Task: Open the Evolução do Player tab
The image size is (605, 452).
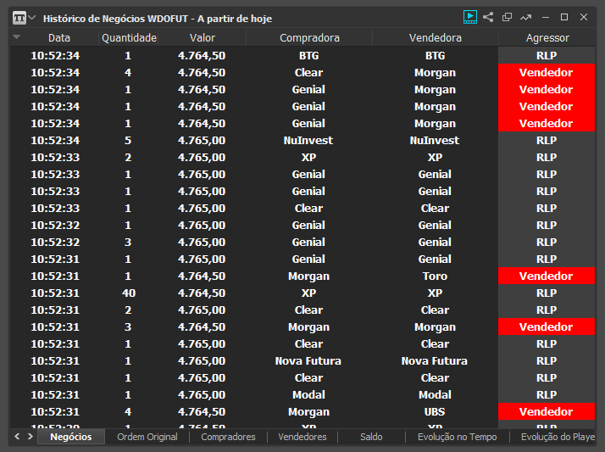Action: [x=558, y=437]
